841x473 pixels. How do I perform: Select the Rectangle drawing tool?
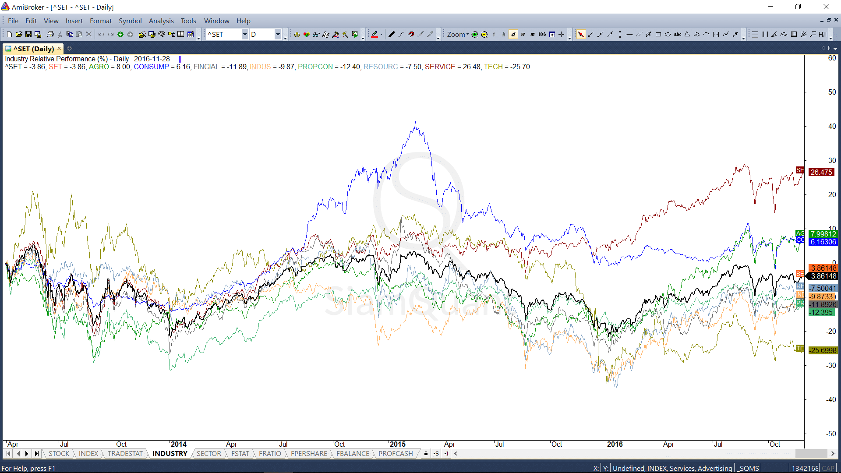(x=658, y=34)
